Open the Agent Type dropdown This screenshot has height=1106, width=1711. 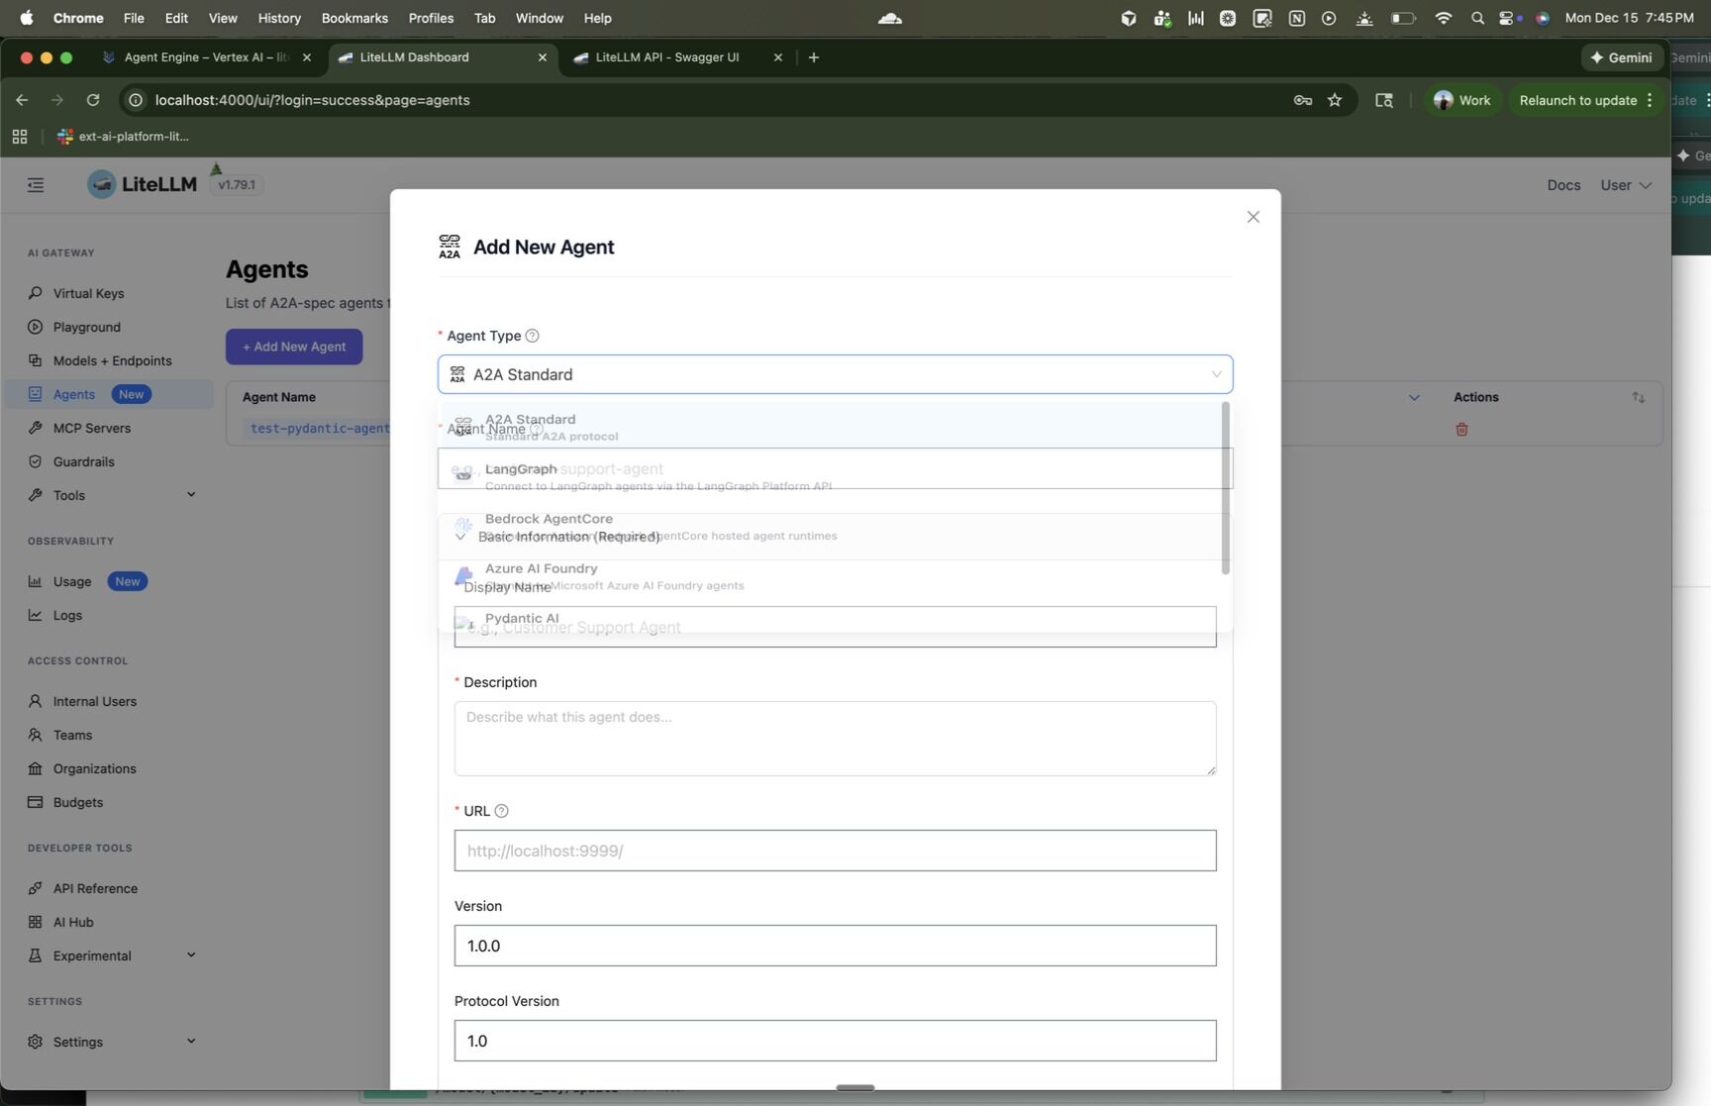point(836,374)
